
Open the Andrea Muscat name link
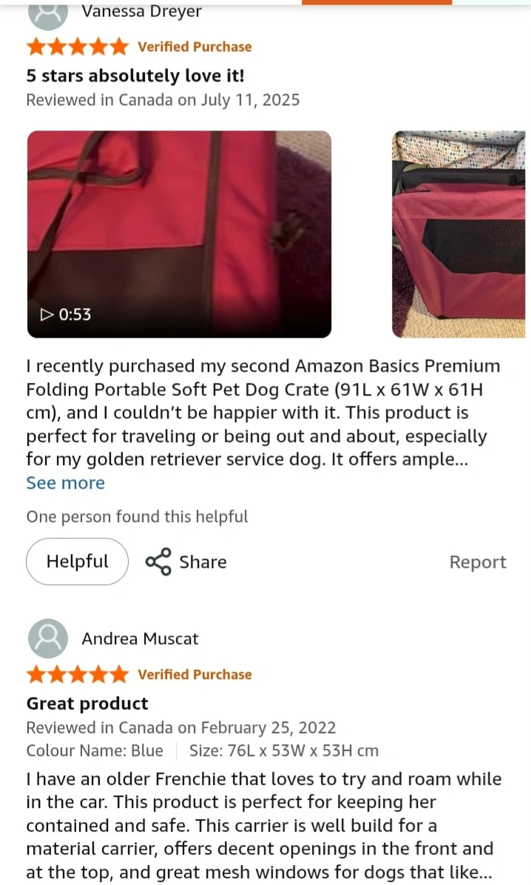pos(140,639)
